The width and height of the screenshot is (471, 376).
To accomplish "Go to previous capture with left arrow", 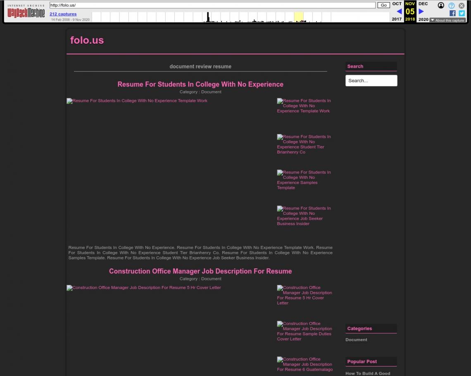I will click(399, 12).
